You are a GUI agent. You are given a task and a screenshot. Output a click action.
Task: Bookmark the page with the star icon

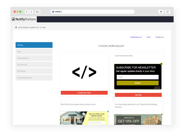161,12
